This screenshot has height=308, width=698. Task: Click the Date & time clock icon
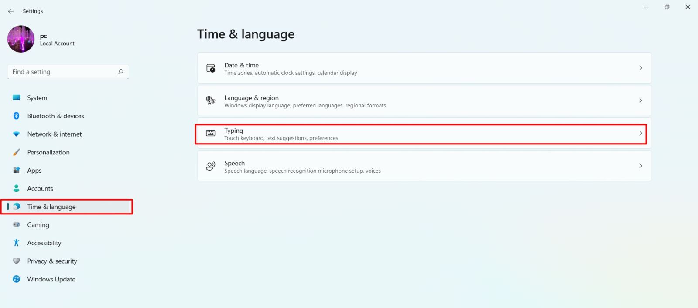(x=211, y=68)
